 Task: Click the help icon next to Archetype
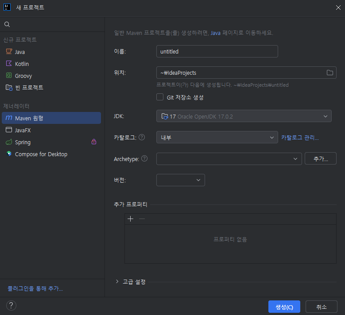coord(144,158)
